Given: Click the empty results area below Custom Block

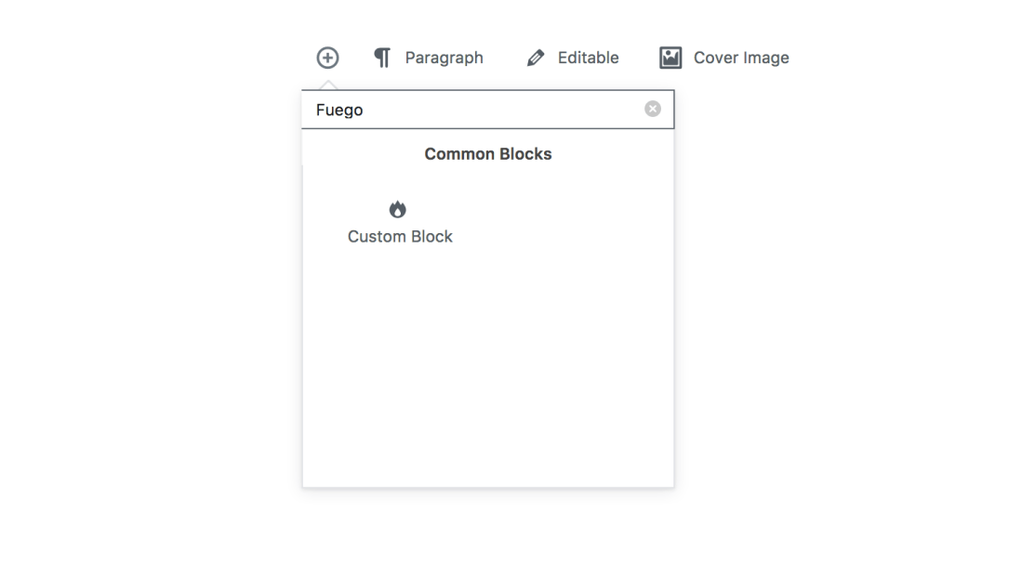Looking at the screenshot, I should (487, 372).
